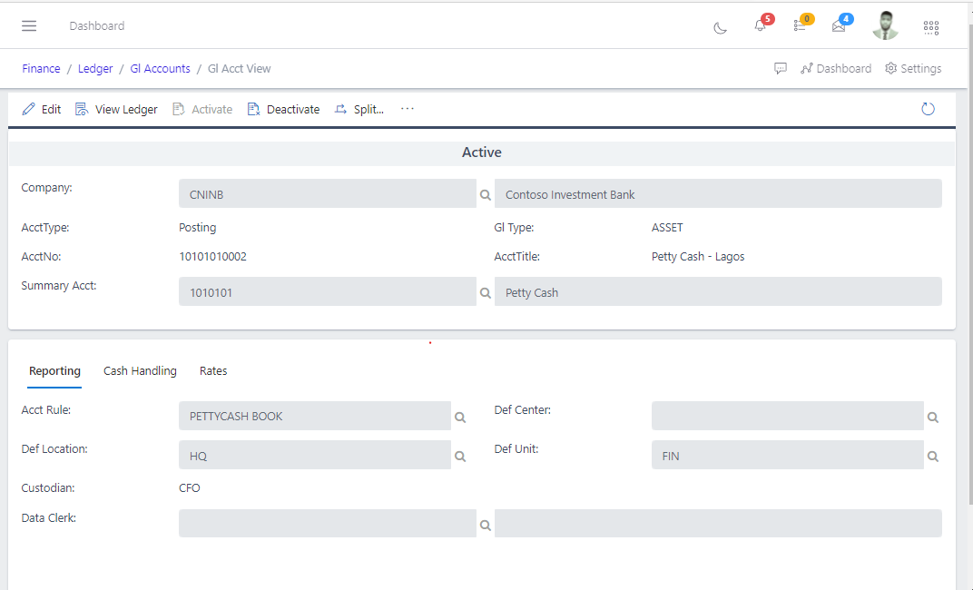Navigate to Gl Accounts breadcrumb
The image size is (973, 590).
(x=160, y=68)
